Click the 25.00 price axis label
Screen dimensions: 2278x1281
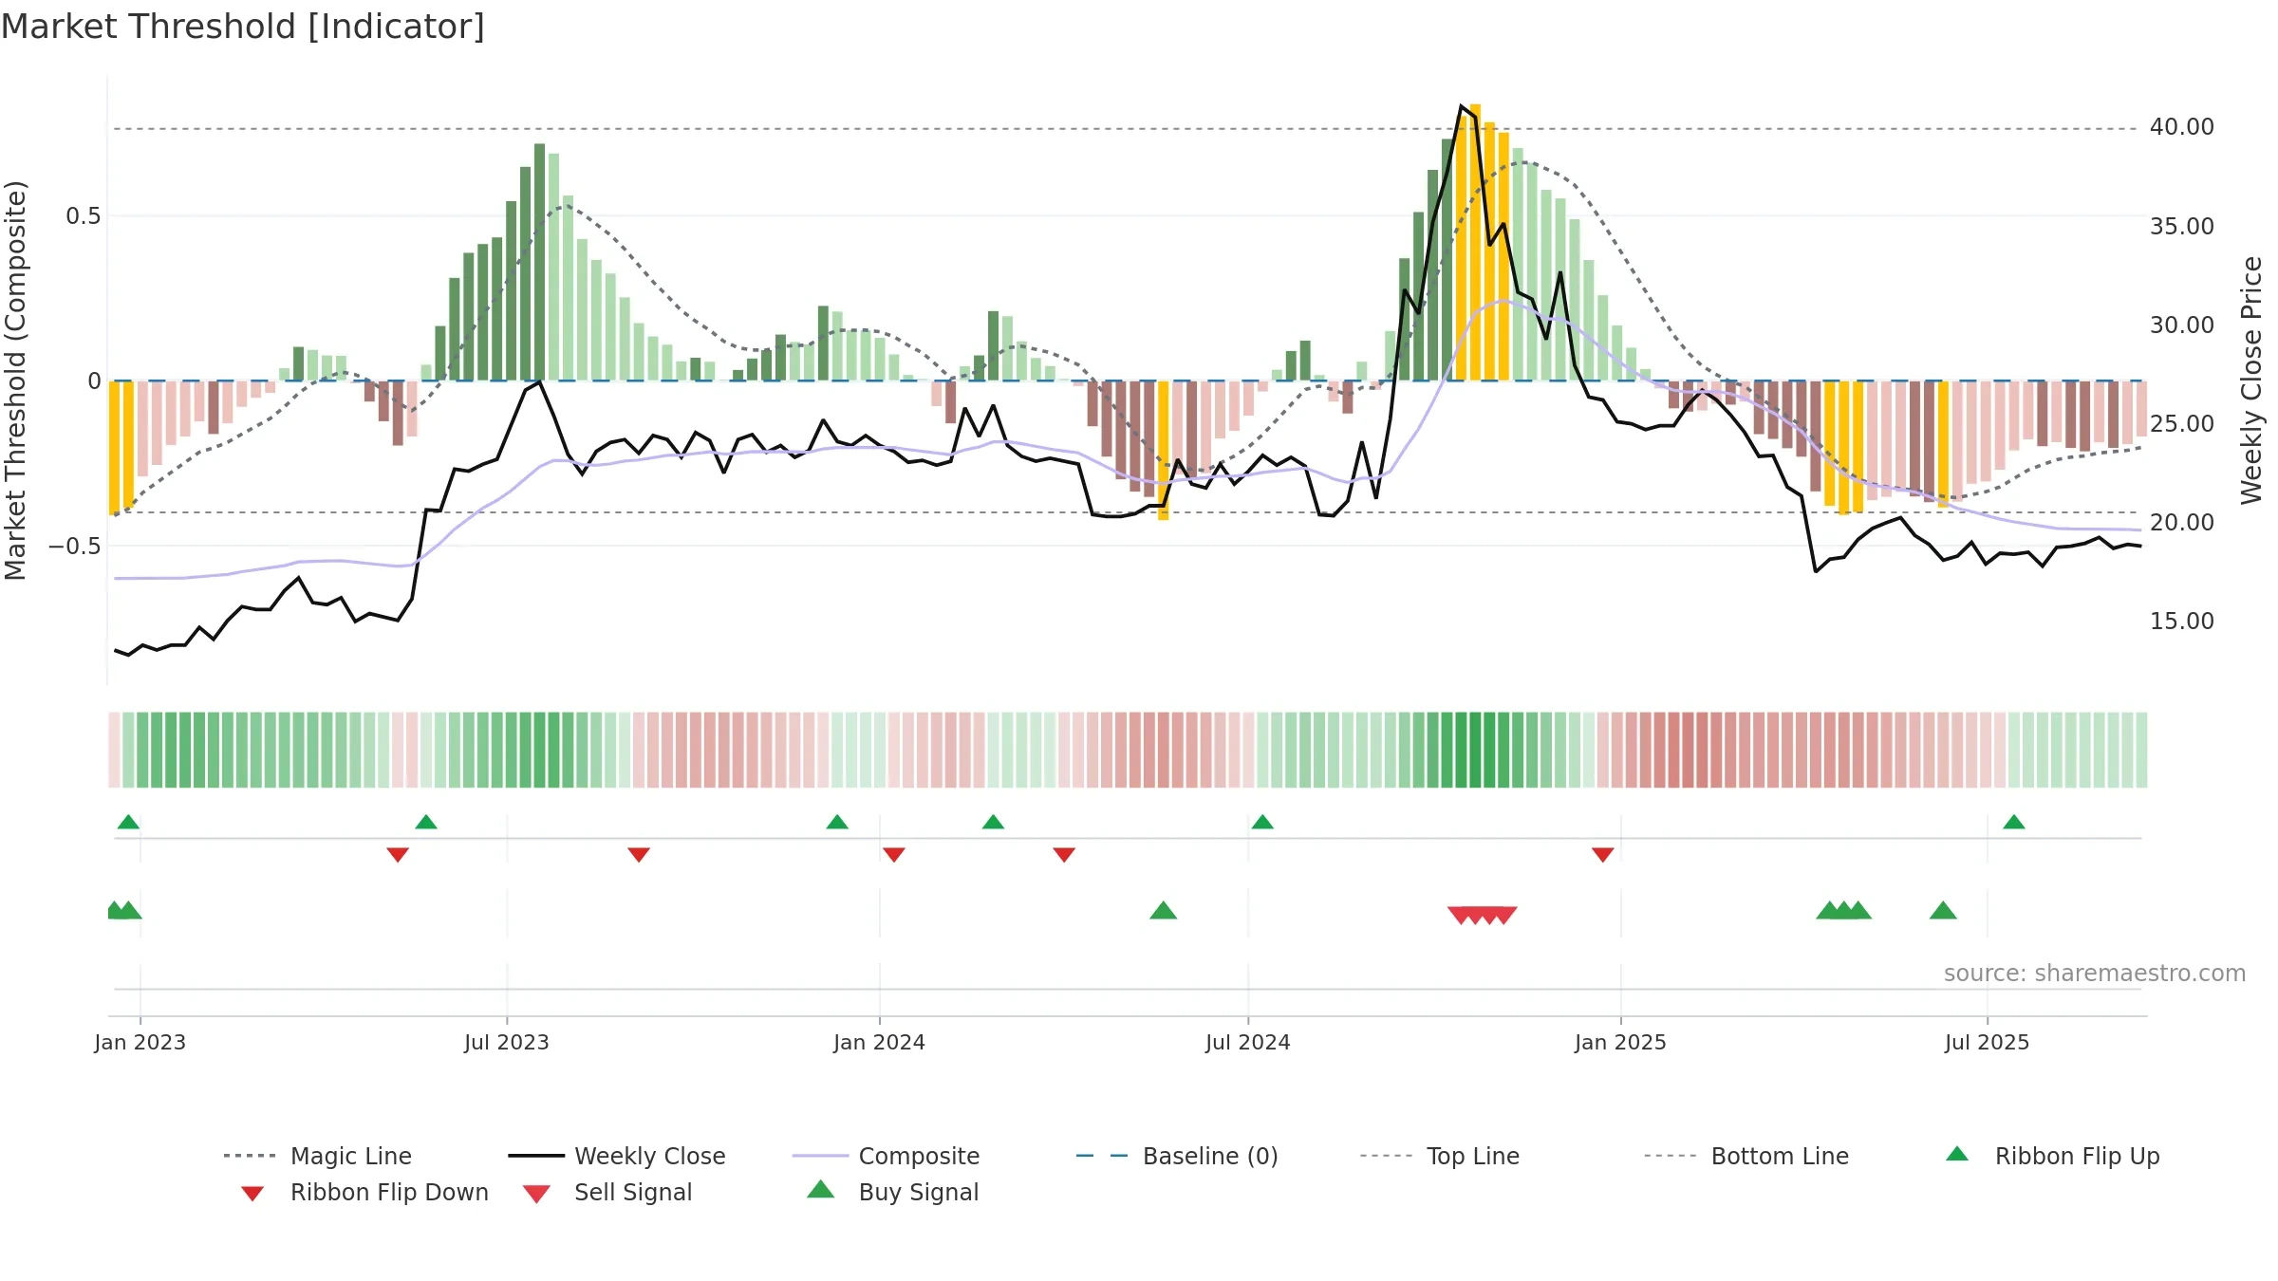2182,423
